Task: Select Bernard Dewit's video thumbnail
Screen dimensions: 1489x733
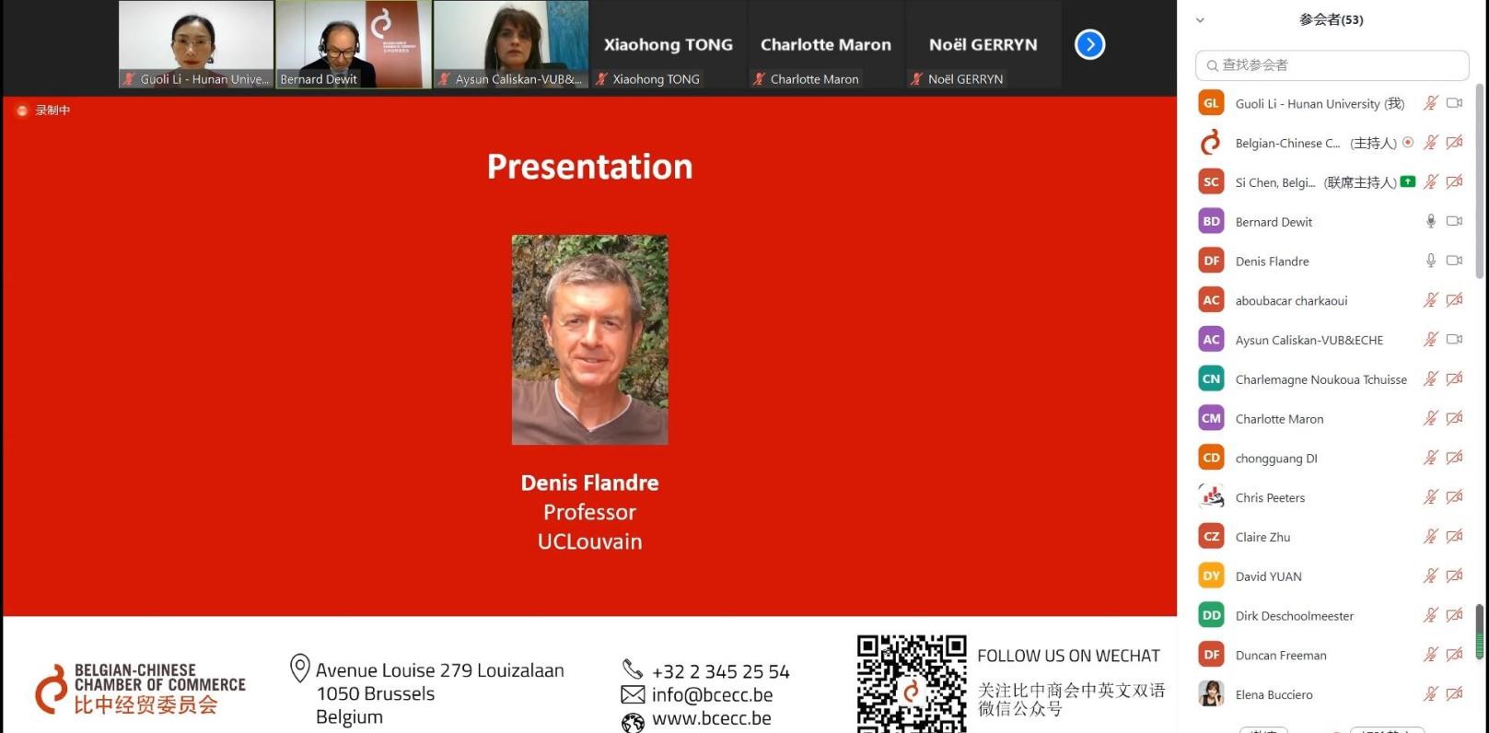Action: pos(354,44)
